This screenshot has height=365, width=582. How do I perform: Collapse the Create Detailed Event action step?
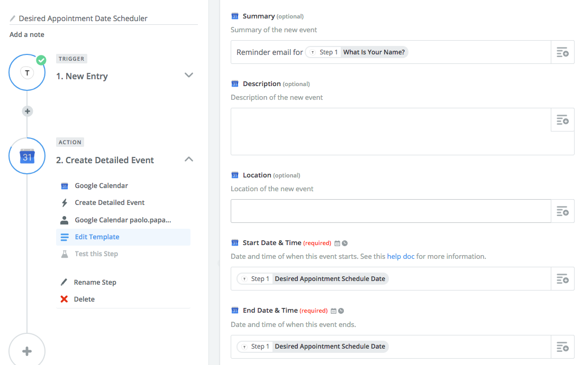189,158
